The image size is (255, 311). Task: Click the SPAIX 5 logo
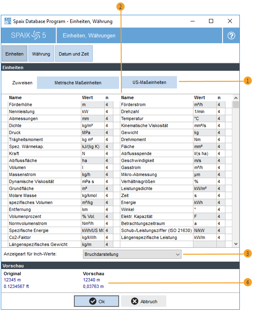pos(28,35)
